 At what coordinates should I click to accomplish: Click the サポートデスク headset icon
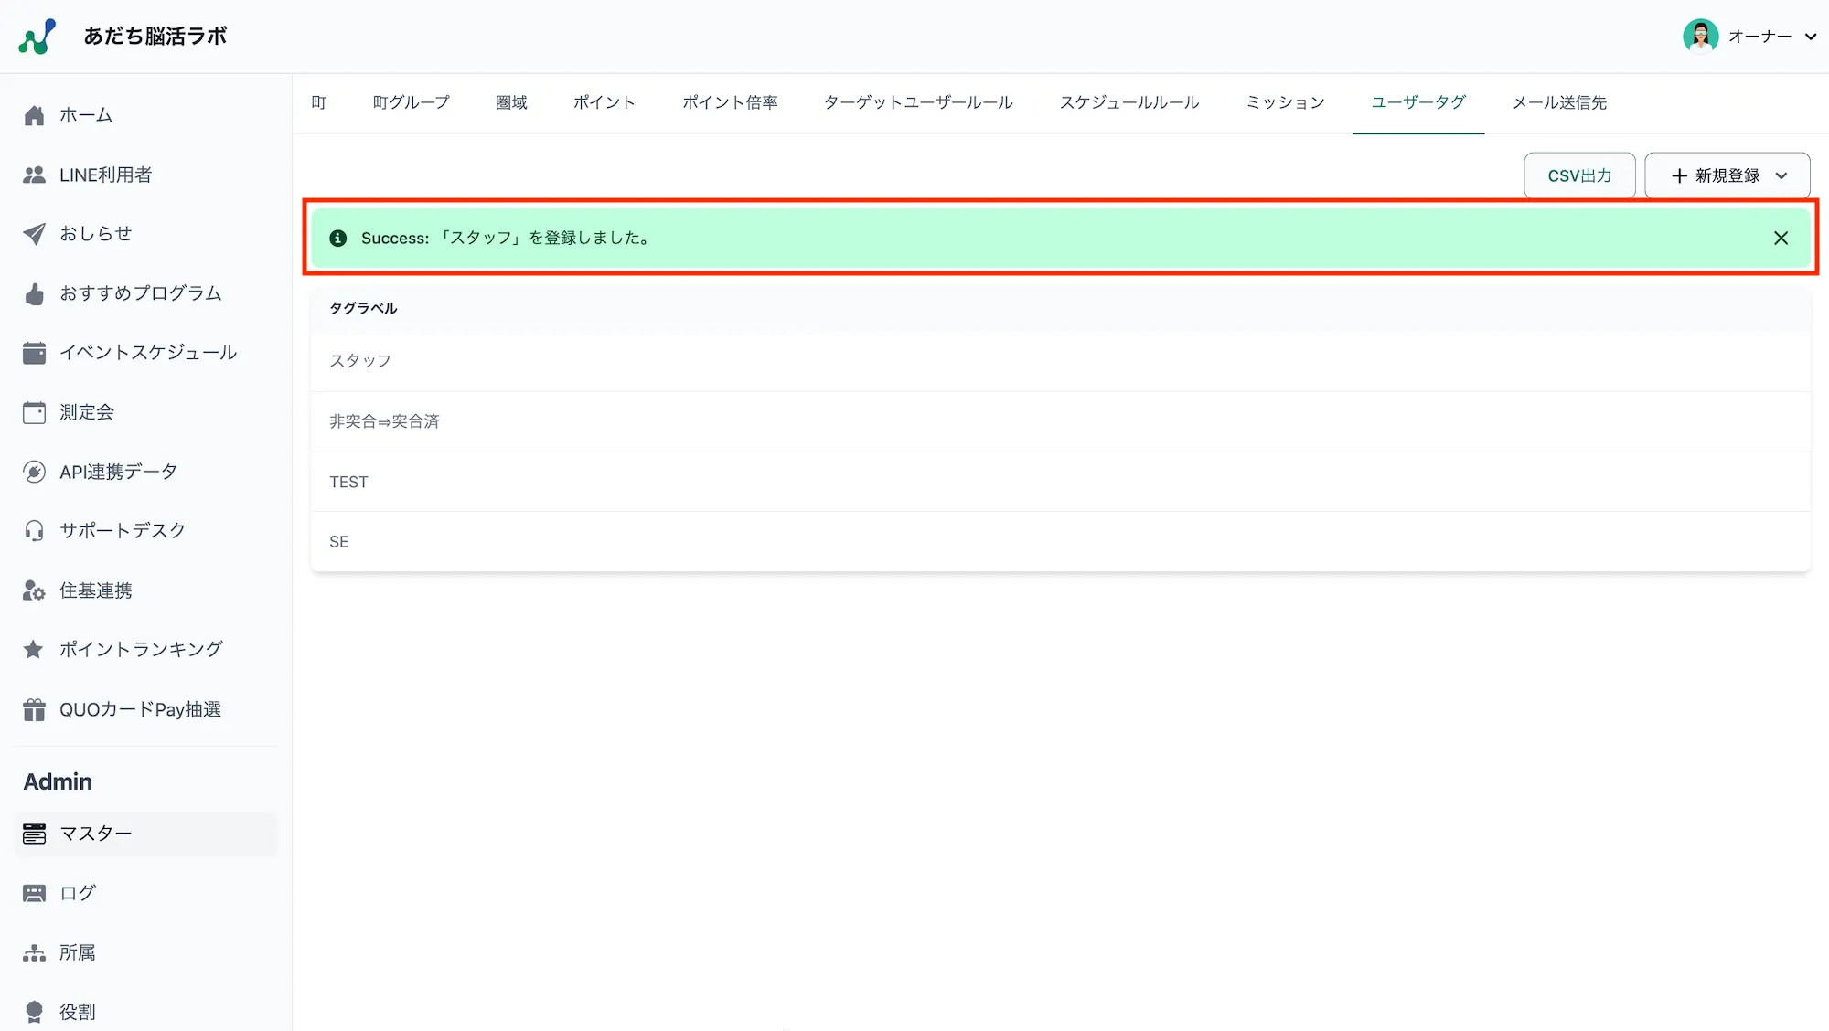pyautogui.click(x=34, y=530)
